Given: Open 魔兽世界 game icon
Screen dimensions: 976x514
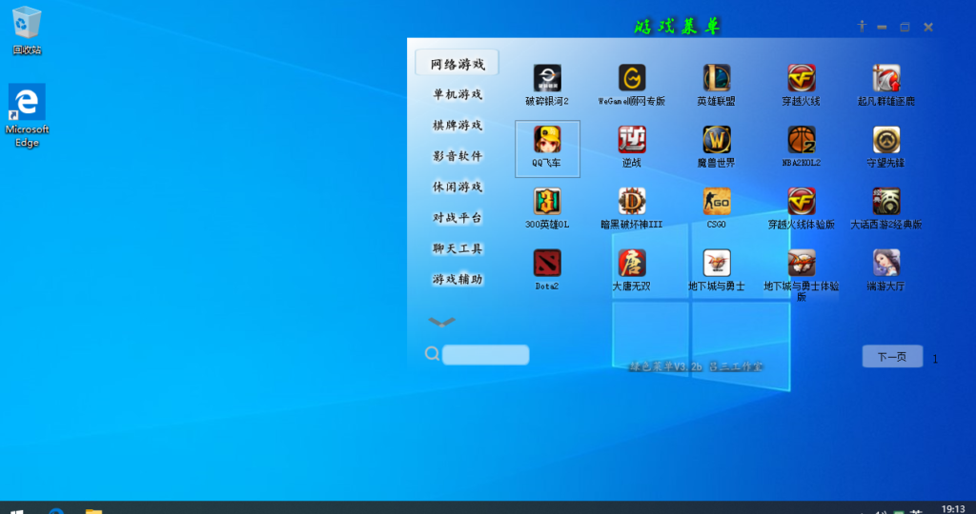Looking at the screenshot, I should pos(717,140).
